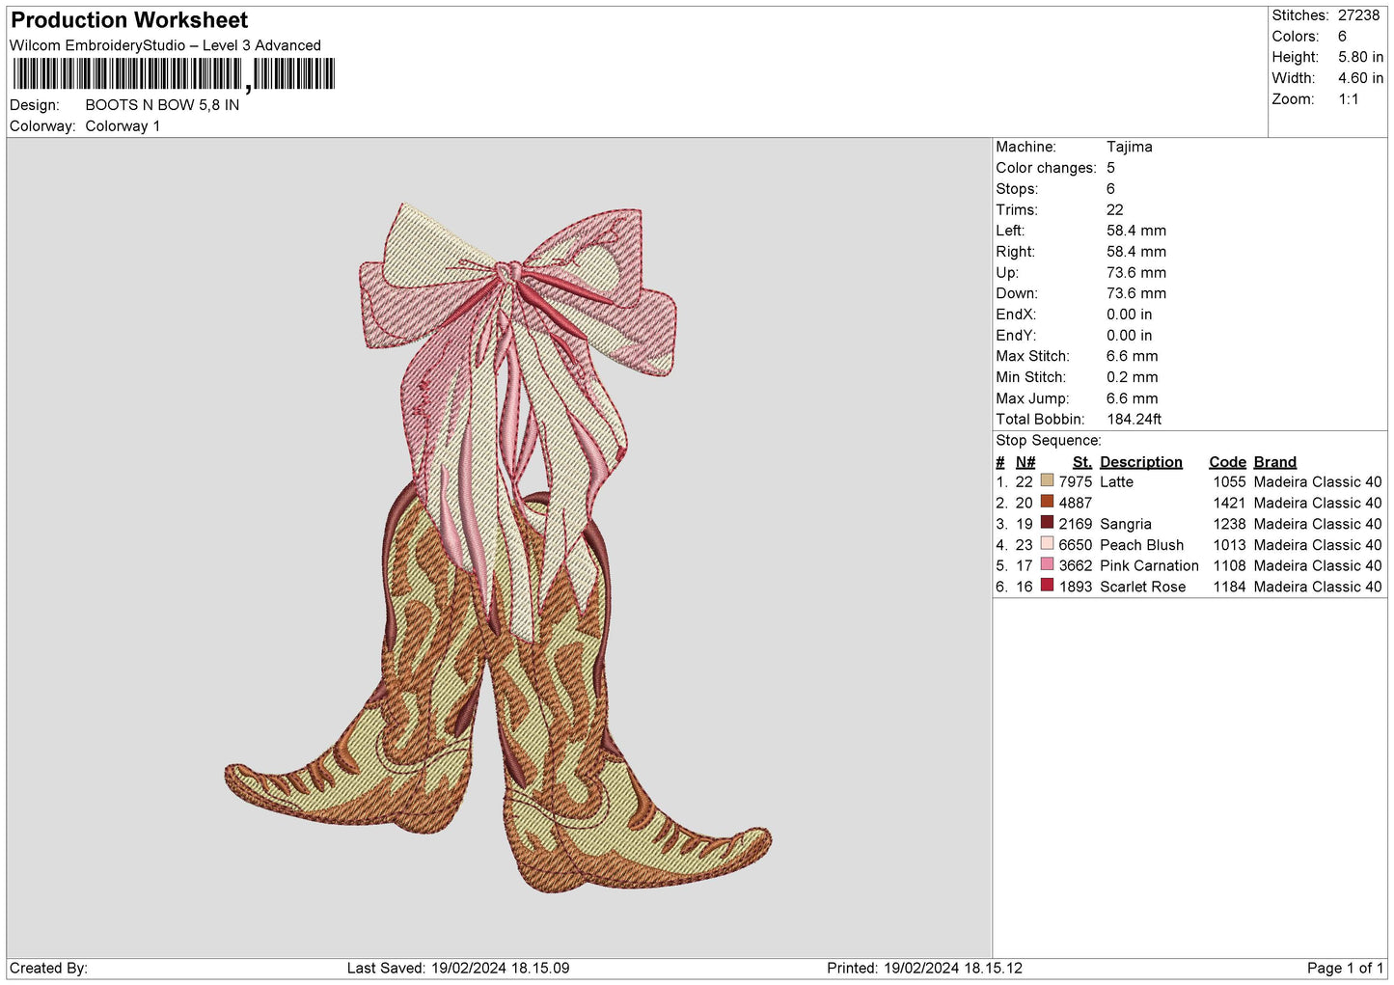Click 'Madeira Classic 40' brand in Scarlet Rose row

pyautogui.click(x=1317, y=588)
